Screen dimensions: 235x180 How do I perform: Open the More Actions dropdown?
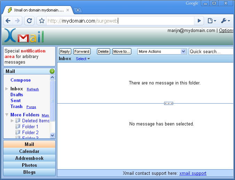[162, 51]
